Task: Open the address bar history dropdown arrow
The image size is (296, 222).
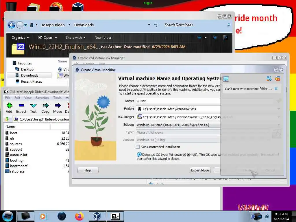Action: [x=149, y=25]
